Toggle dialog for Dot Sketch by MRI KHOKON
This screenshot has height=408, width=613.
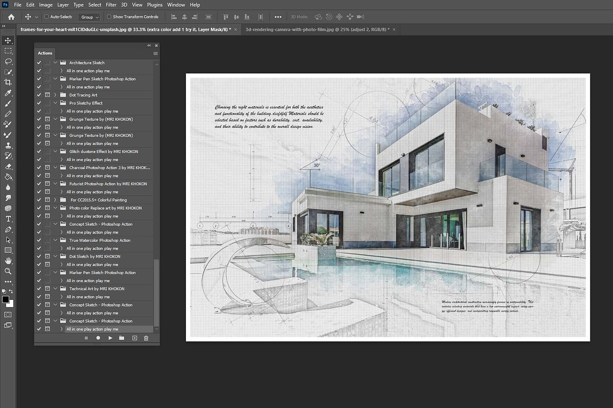pos(48,257)
